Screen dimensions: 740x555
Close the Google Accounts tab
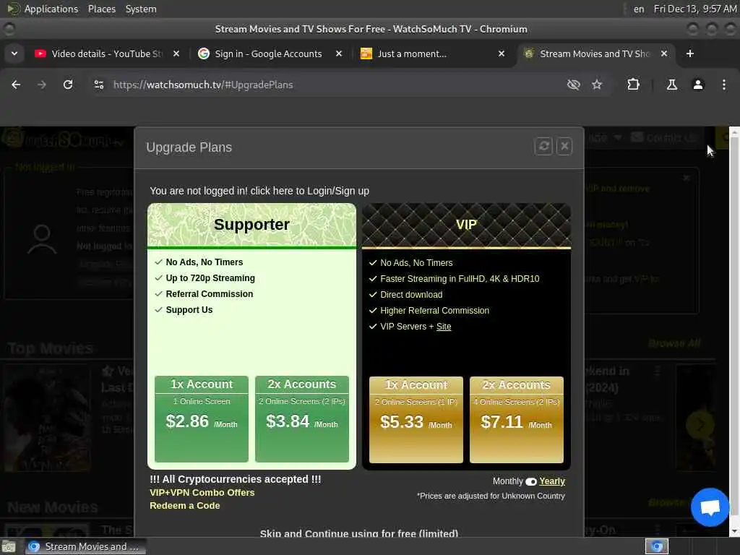(338, 53)
